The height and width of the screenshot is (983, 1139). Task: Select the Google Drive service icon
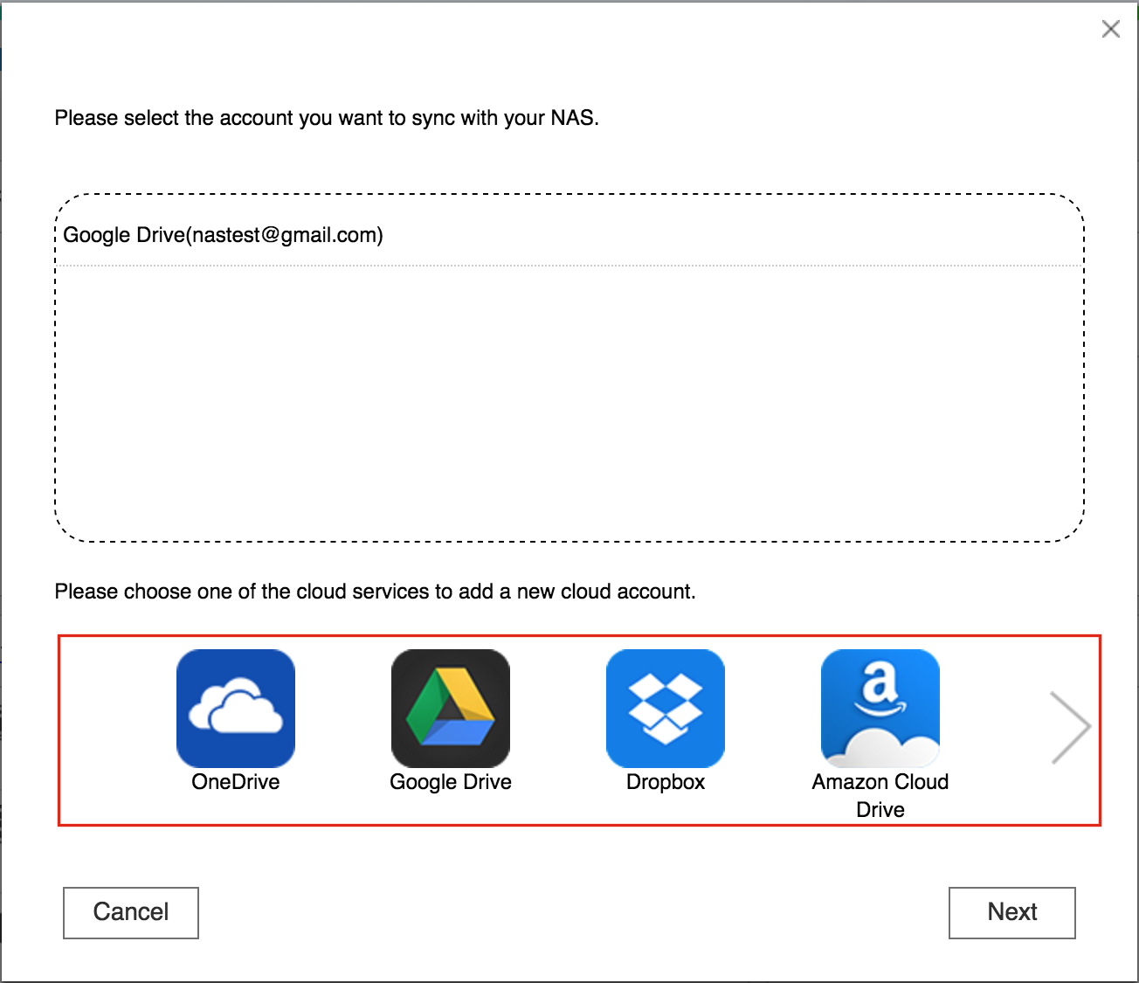tap(451, 709)
